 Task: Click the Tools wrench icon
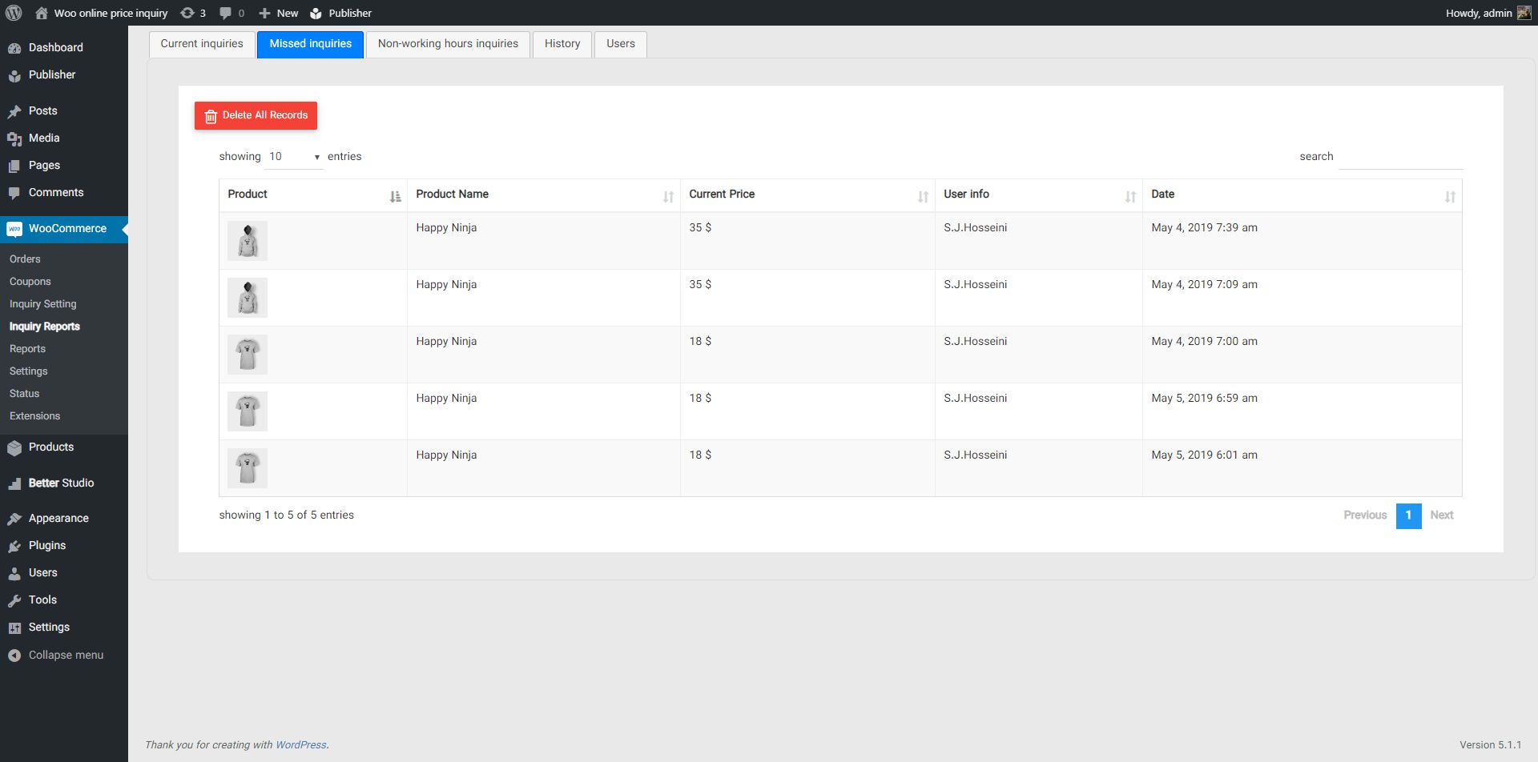tap(14, 600)
